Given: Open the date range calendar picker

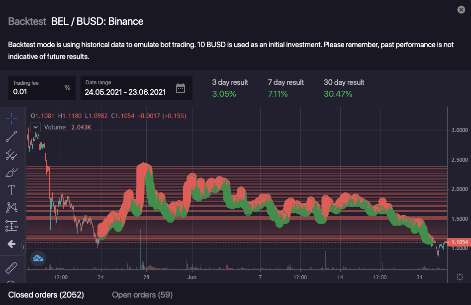Looking at the screenshot, I should click(181, 89).
